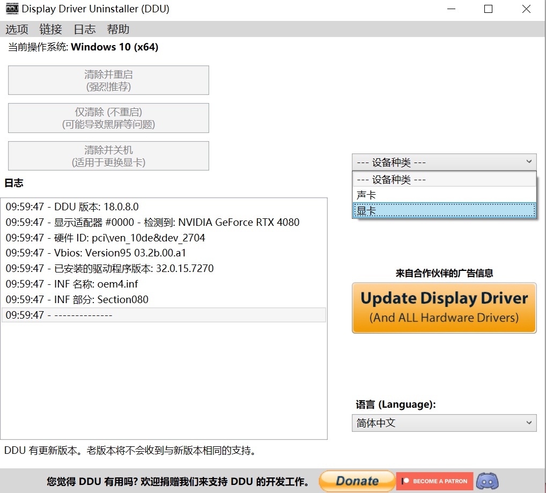546x493 pixels.
Task: Click the DDU application icon in title bar
Action: [x=12, y=9]
